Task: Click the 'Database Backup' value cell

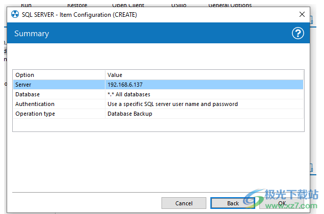Action: [x=204, y=114]
